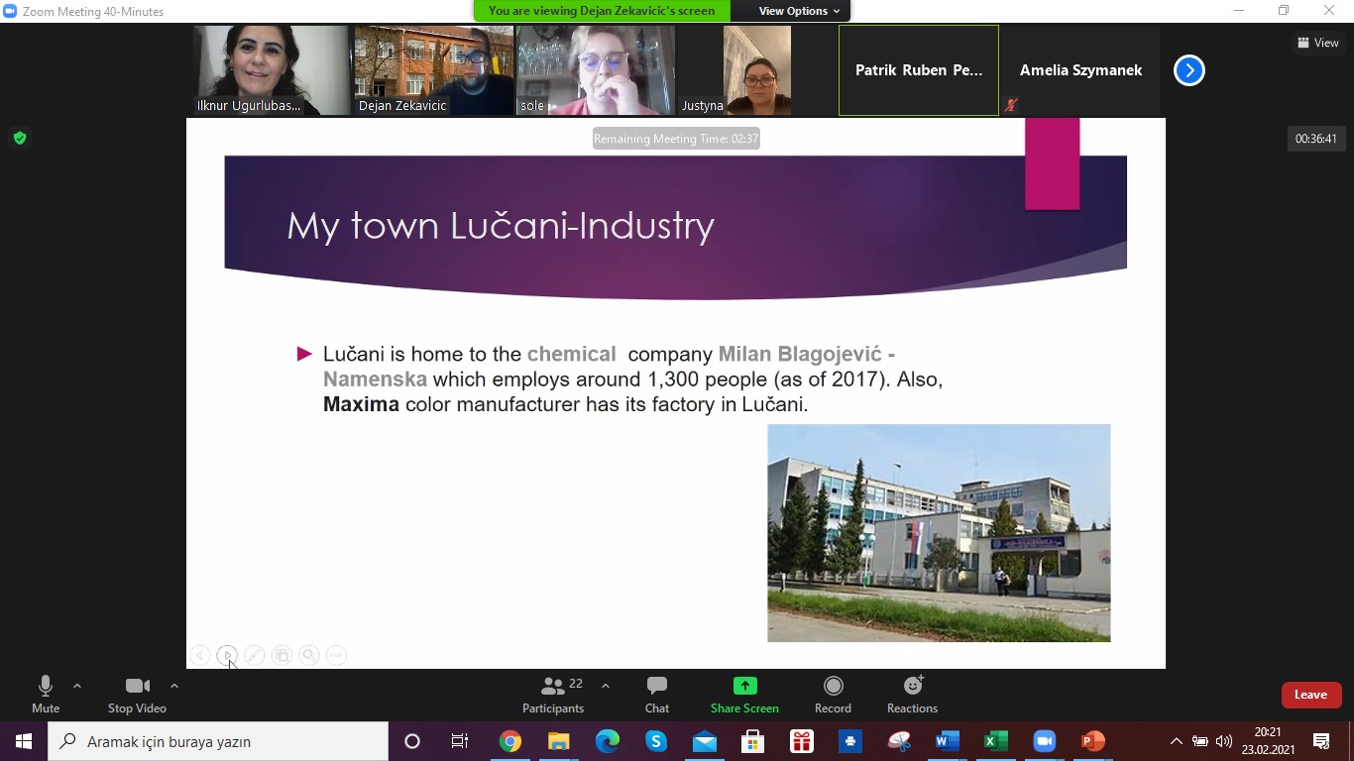Open Cortana circle icon
Viewport: 1354px width, 761px height.
click(412, 741)
